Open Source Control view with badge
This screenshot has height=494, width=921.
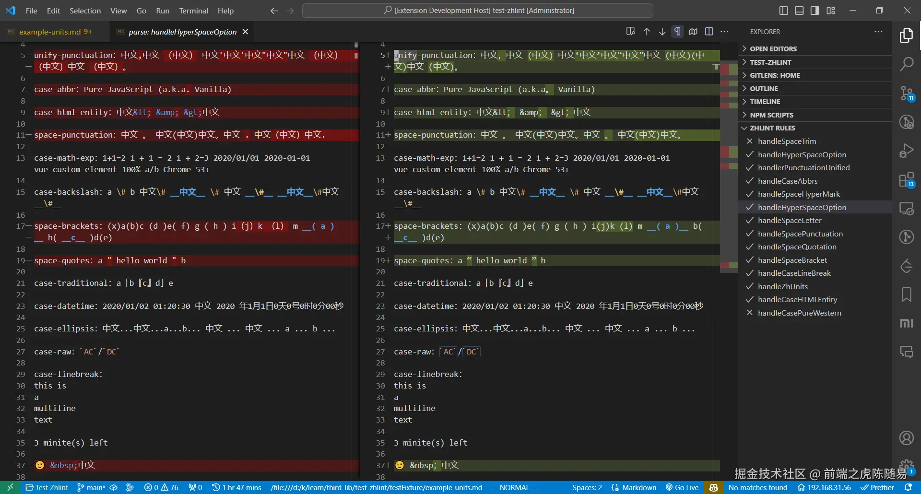906,93
